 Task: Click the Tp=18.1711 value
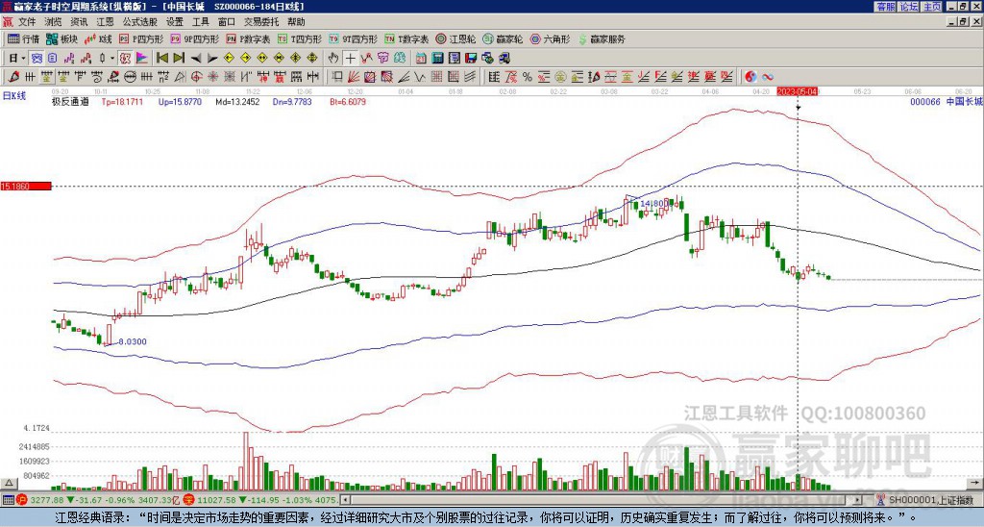pos(122,101)
